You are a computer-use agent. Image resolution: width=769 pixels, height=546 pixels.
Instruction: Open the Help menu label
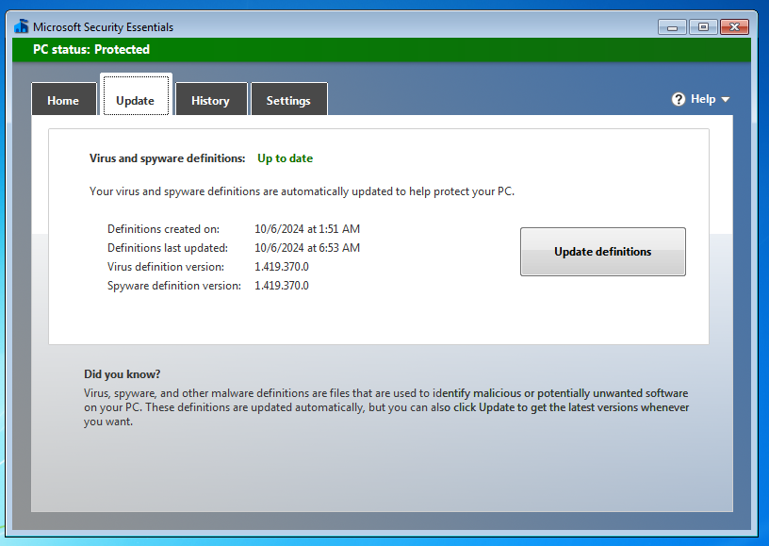702,99
